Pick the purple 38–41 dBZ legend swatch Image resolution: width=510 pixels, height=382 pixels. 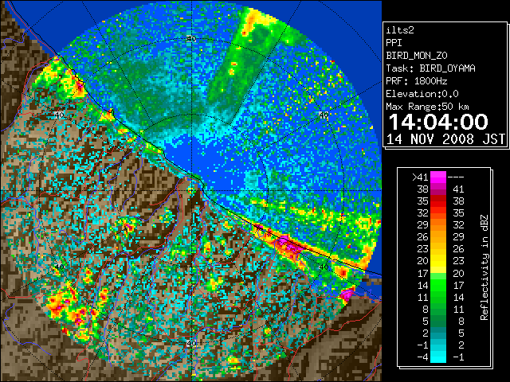coord(438,189)
